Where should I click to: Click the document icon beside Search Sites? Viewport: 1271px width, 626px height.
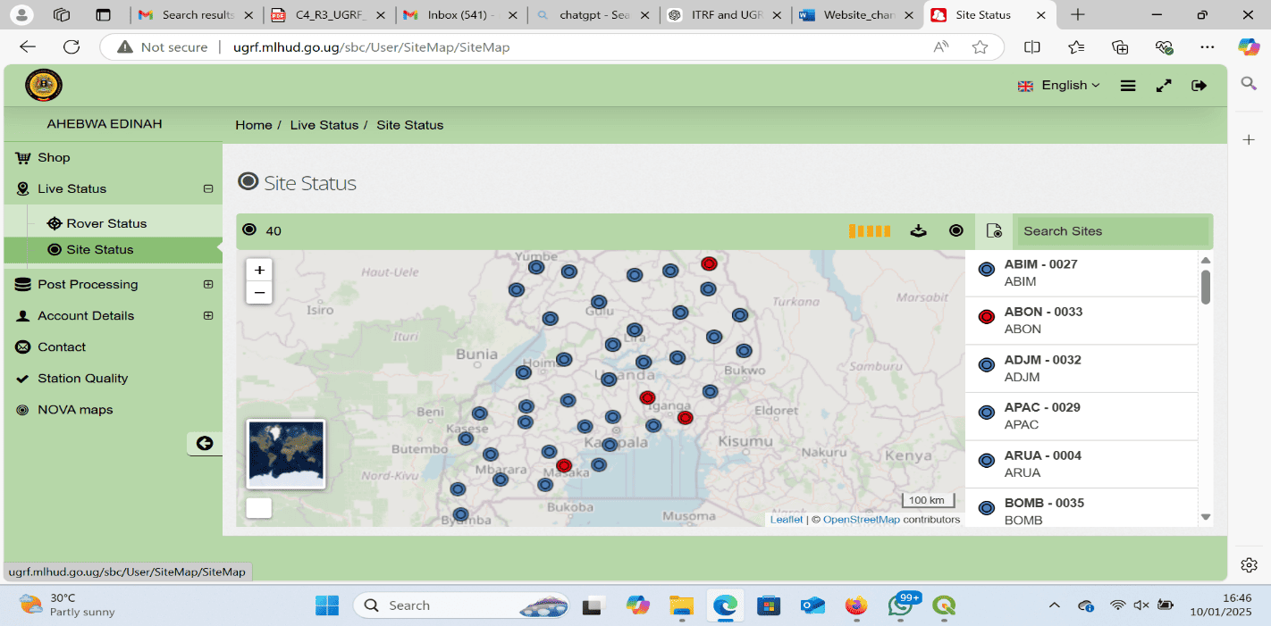point(993,231)
